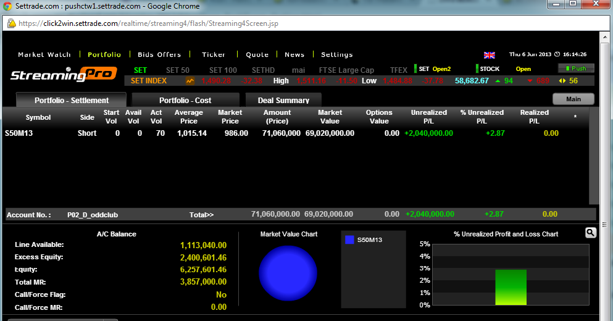Select Portfolio - Cost tab
This screenshot has height=321, width=613.
[x=185, y=100]
